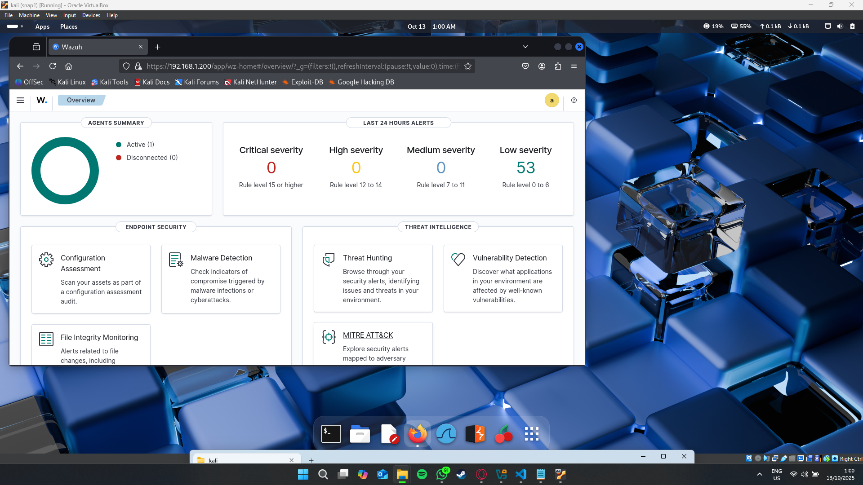Open the File Integrity Monitoring card

tap(91, 344)
